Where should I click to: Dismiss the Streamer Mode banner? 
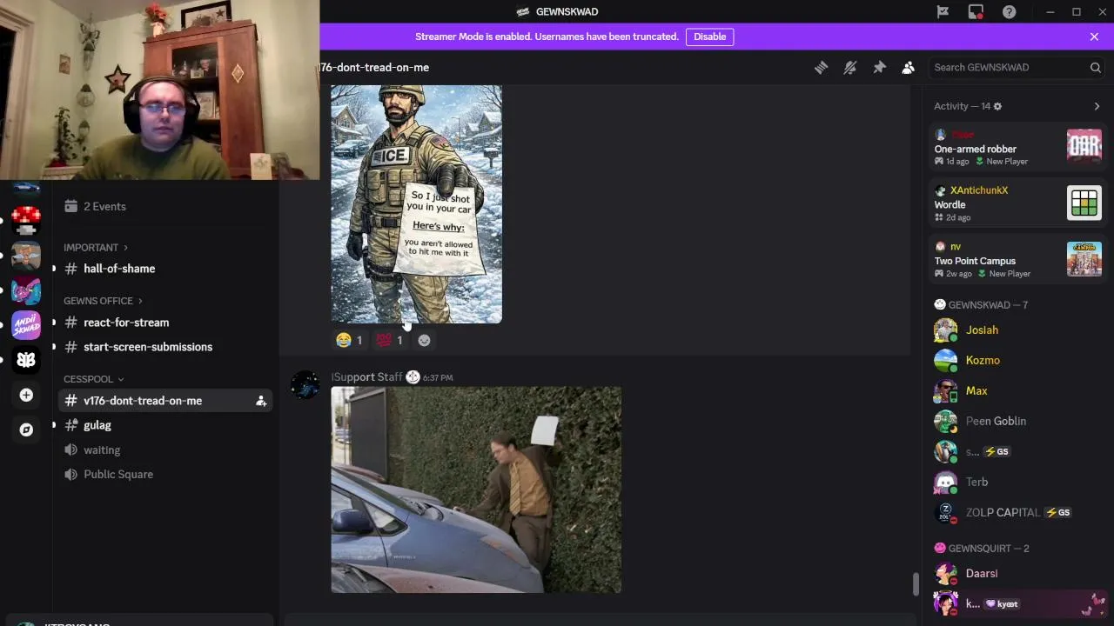(x=1094, y=37)
